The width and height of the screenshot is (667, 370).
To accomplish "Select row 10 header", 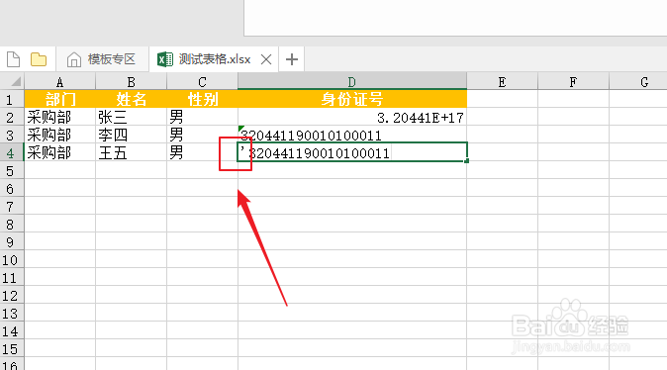I will click(x=12, y=260).
